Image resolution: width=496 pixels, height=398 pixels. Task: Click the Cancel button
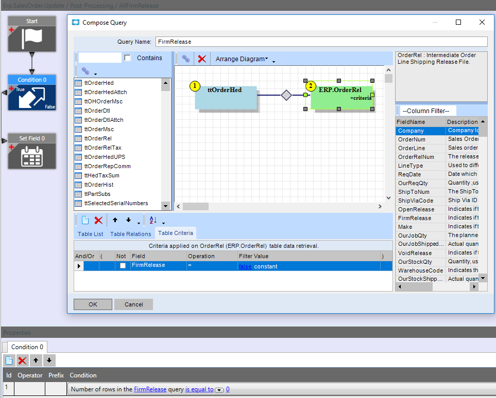click(x=134, y=304)
